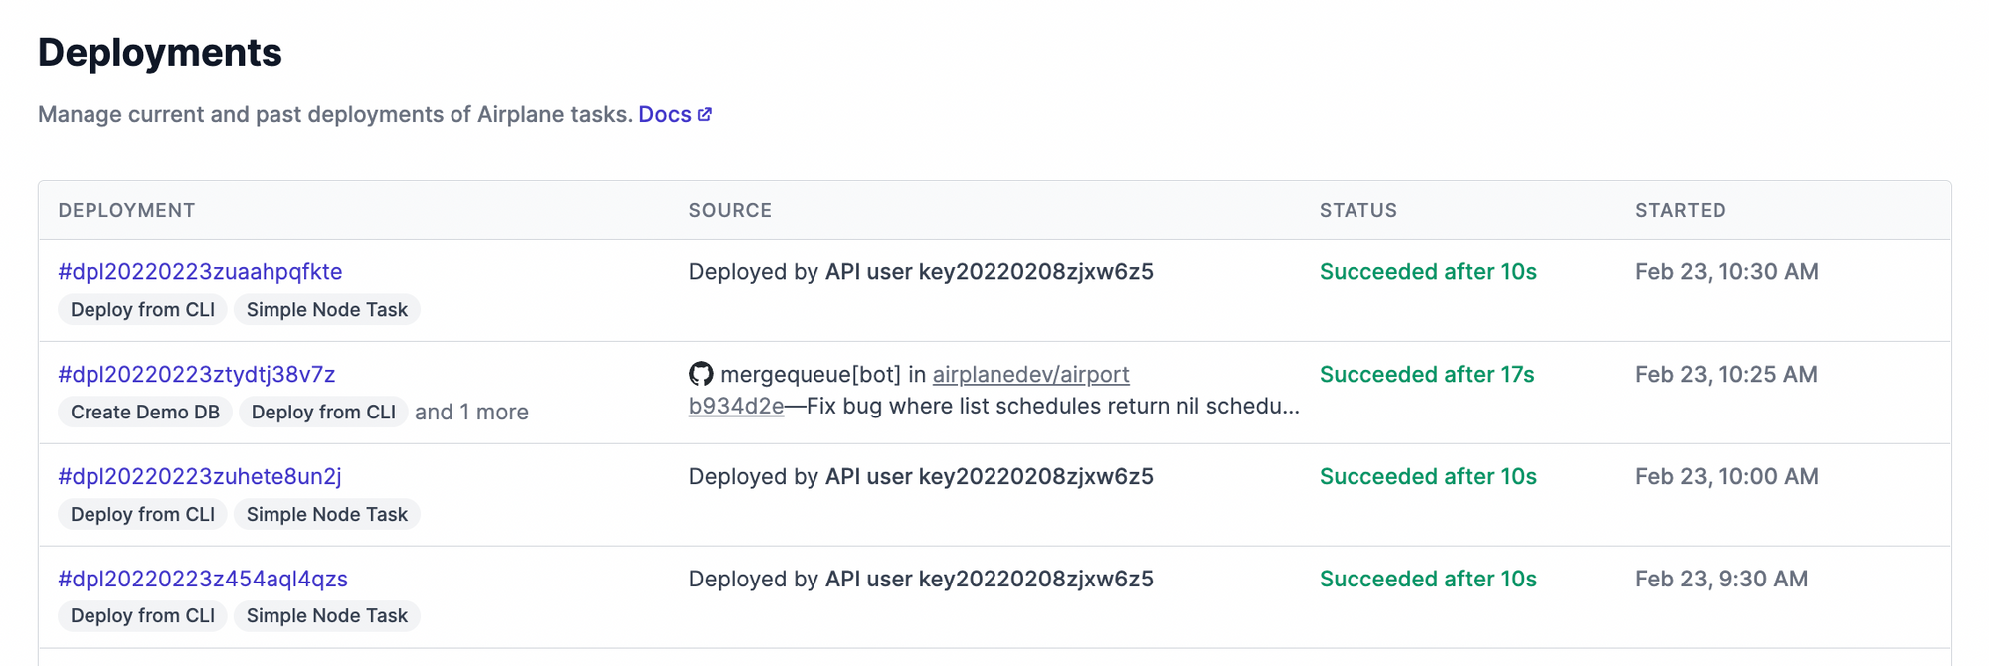Image resolution: width=1989 pixels, height=666 pixels.
Task: Click the 'Feb 23, 10:30 AM' timestamp
Action: click(x=1726, y=271)
